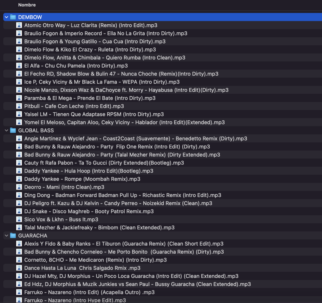Select file Sico Vox & Lkhn - Buss It
The height and width of the screenshot is (303, 322).
click(61, 219)
